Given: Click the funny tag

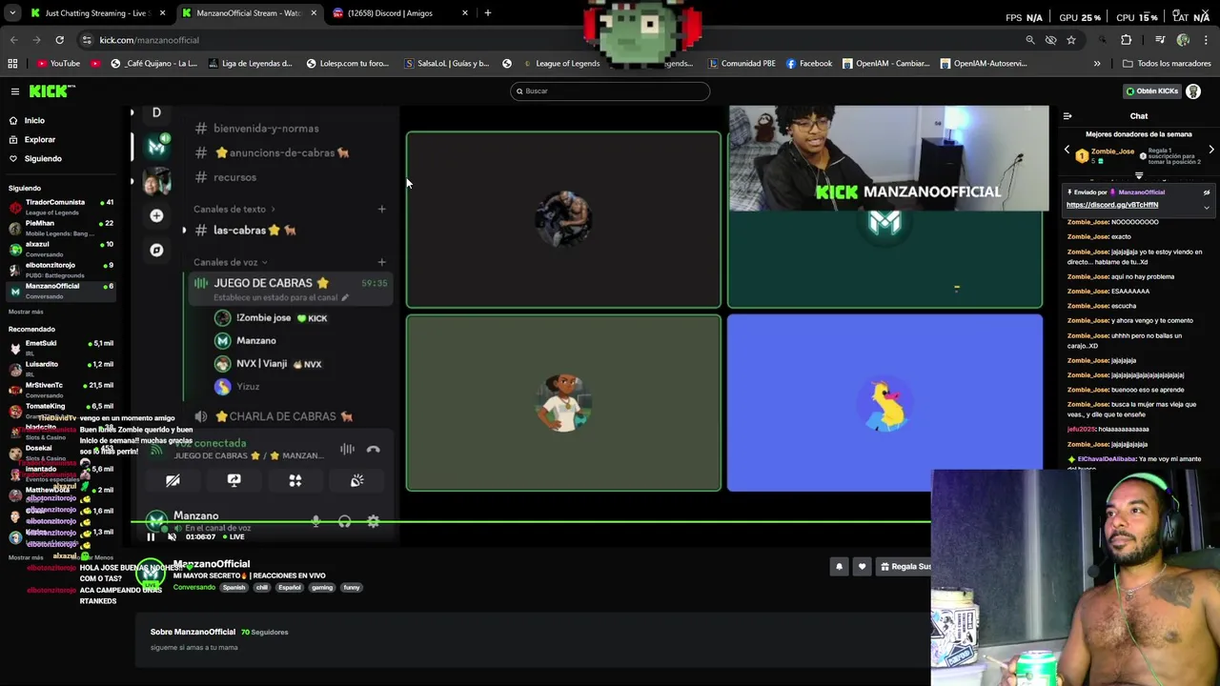Looking at the screenshot, I should [x=352, y=588].
